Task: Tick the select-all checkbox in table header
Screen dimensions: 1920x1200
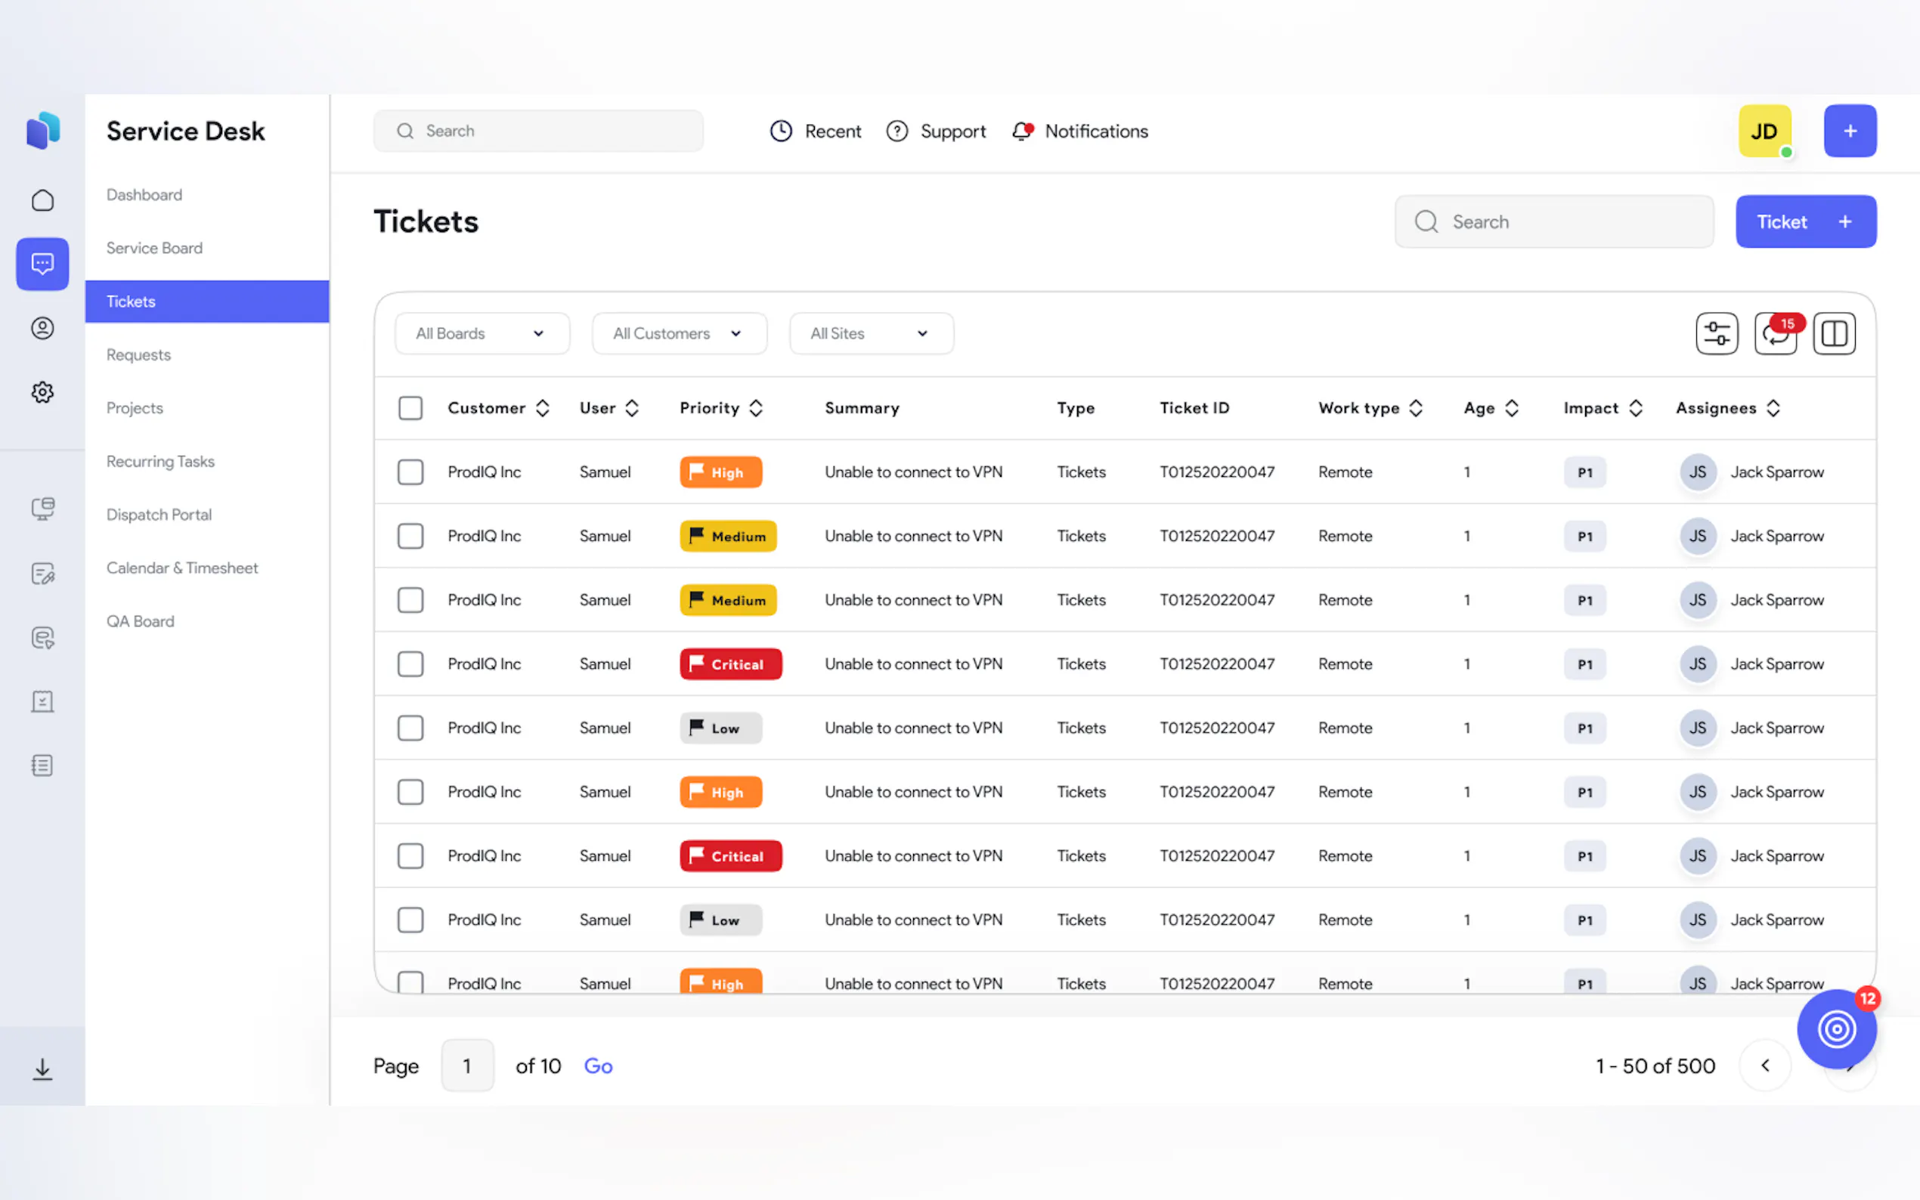Action: point(410,408)
